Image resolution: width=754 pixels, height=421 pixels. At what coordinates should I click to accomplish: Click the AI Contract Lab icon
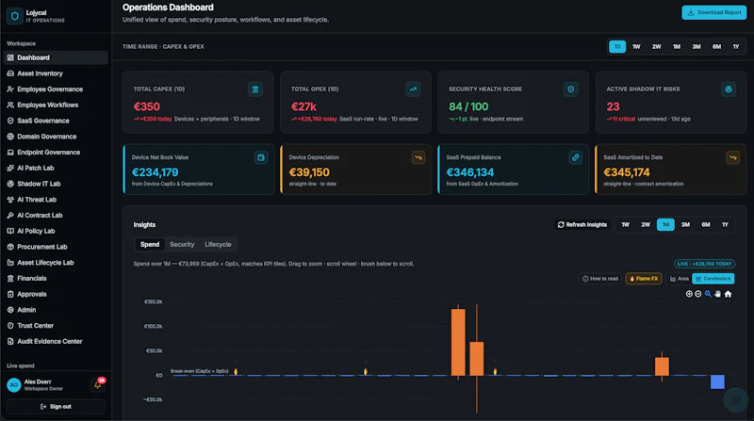pyautogui.click(x=10, y=216)
